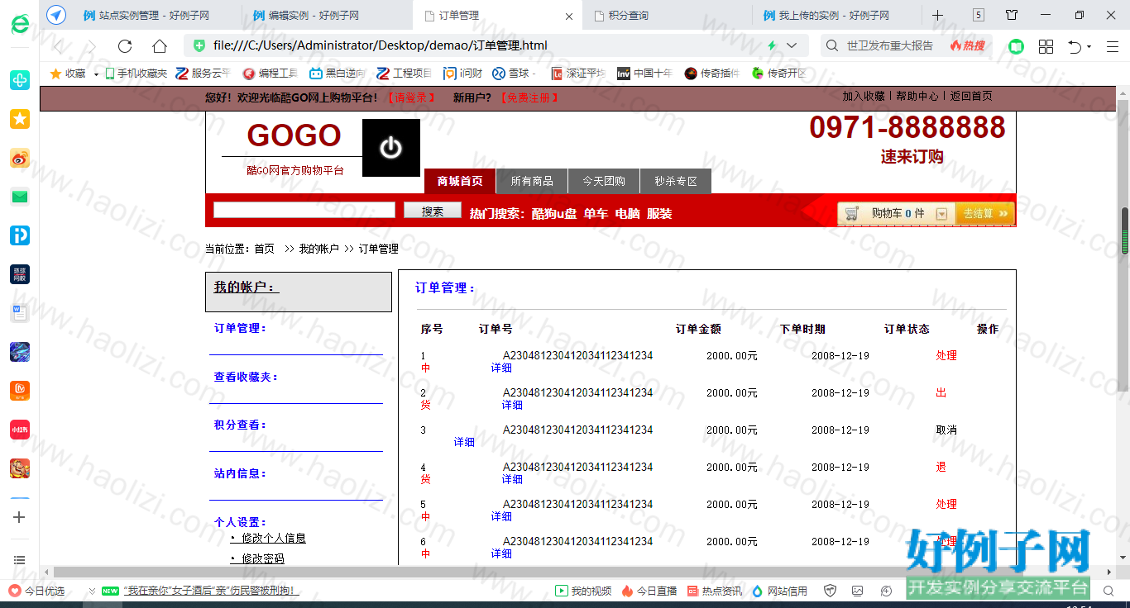1130x608 pixels.
Task: Open the favorites star sidebar icon
Action: (x=20, y=119)
